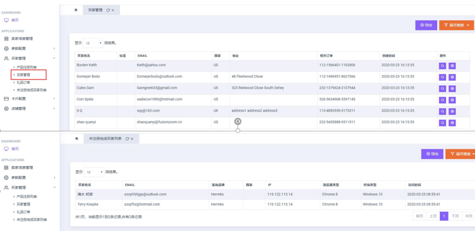
Task: Open the bottom 显示 10 results dropdown
Action: pos(94,172)
